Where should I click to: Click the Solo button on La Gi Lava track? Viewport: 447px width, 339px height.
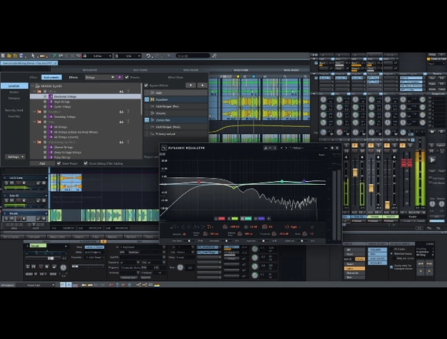tap(6, 183)
